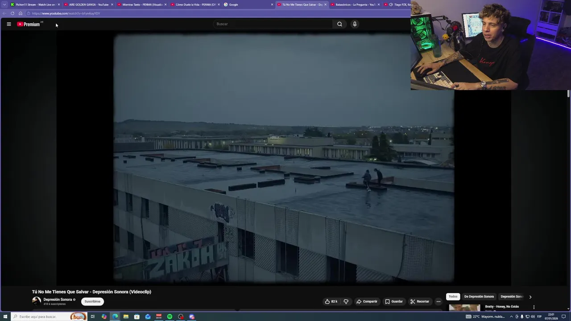Open the clock showing 22:01
Viewport: 571px width, 321px height.
point(552,317)
